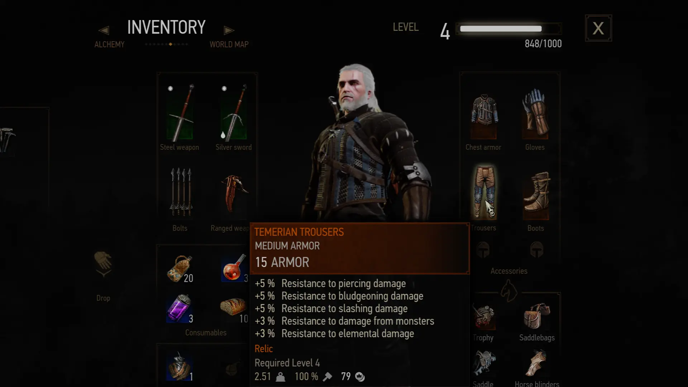Image resolution: width=688 pixels, height=387 pixels.
Task: Close the inventory with X button
Action: pyautogui.click(x=598, y=28)
